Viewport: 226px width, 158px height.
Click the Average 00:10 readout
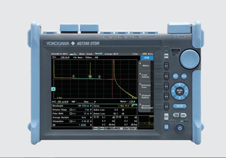(111, 54)
